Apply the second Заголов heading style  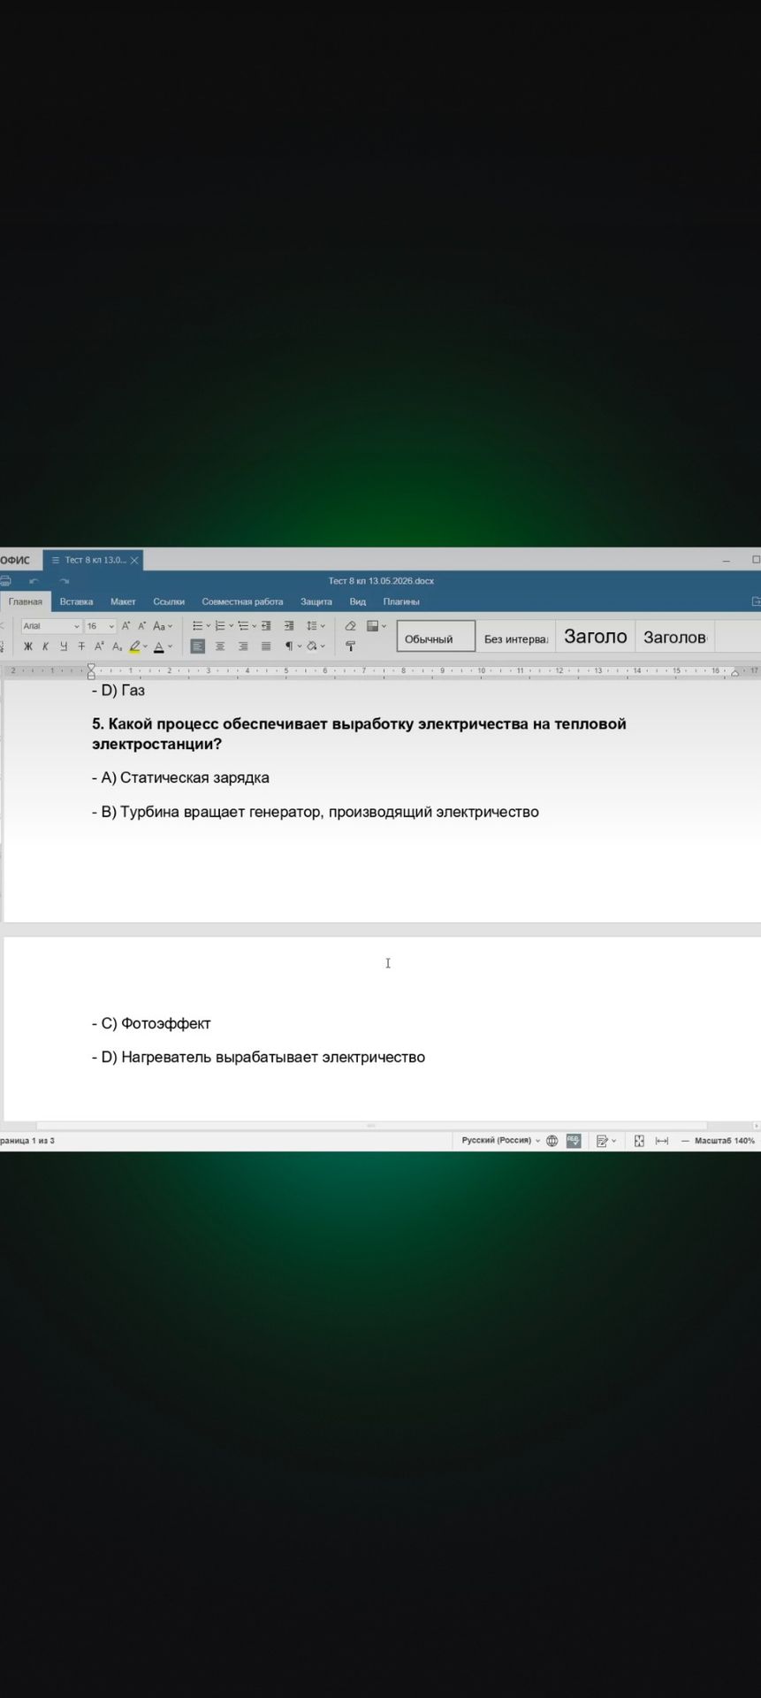click(675, 637)
